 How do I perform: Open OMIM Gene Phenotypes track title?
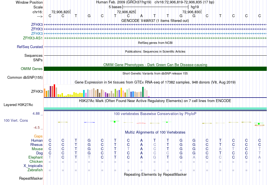pos(155,65)
